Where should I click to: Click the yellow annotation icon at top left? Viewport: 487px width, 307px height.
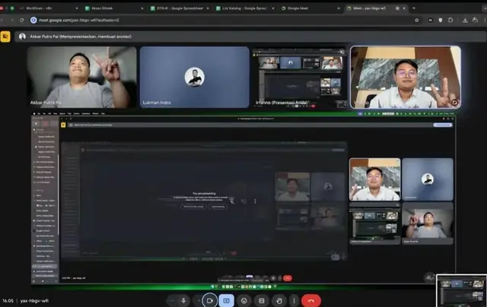pos(5,36)
